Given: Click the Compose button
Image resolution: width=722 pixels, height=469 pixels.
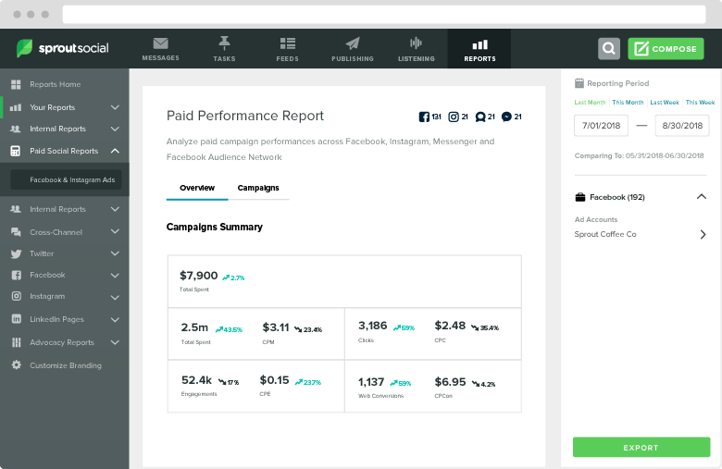Looking at the screenshot, I should pos(665,49).
